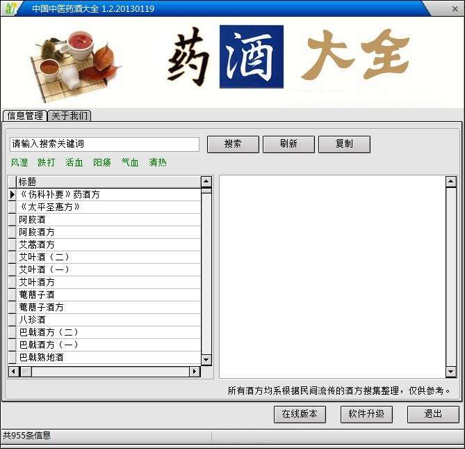Click the 搜索 button
The width and height of the screenshot is (465, 449).
(233, 144)
